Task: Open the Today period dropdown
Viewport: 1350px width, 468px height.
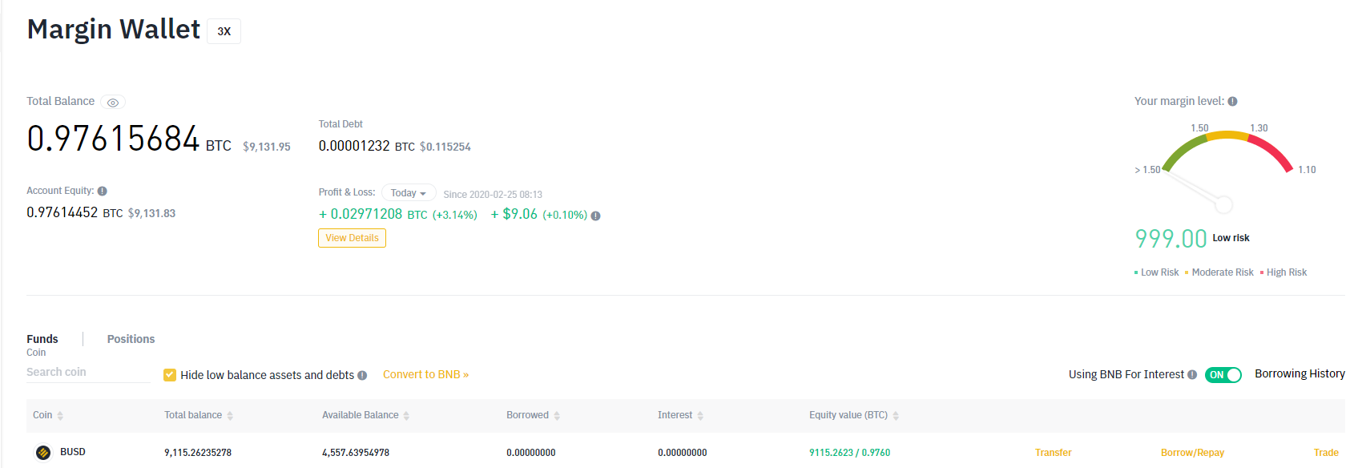Action: coord(408,193)
